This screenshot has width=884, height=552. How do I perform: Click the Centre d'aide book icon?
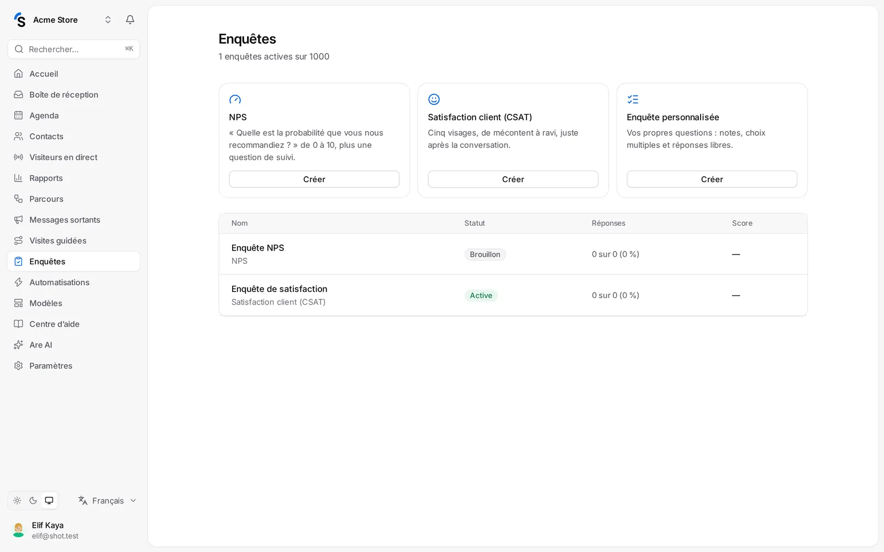pyautogui.click(x=18, y=324)
